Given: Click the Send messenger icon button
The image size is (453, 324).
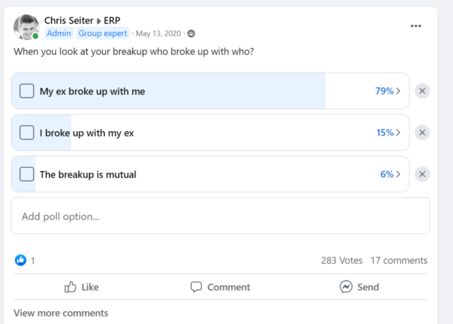Looking at the screenshot, I should tap(359, 287).
